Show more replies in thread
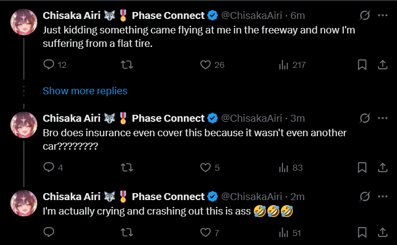 pyautogui.click(x=85, y=91)
